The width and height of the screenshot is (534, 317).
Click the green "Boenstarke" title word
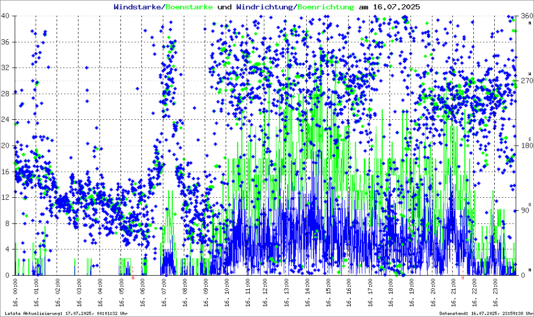189,7
